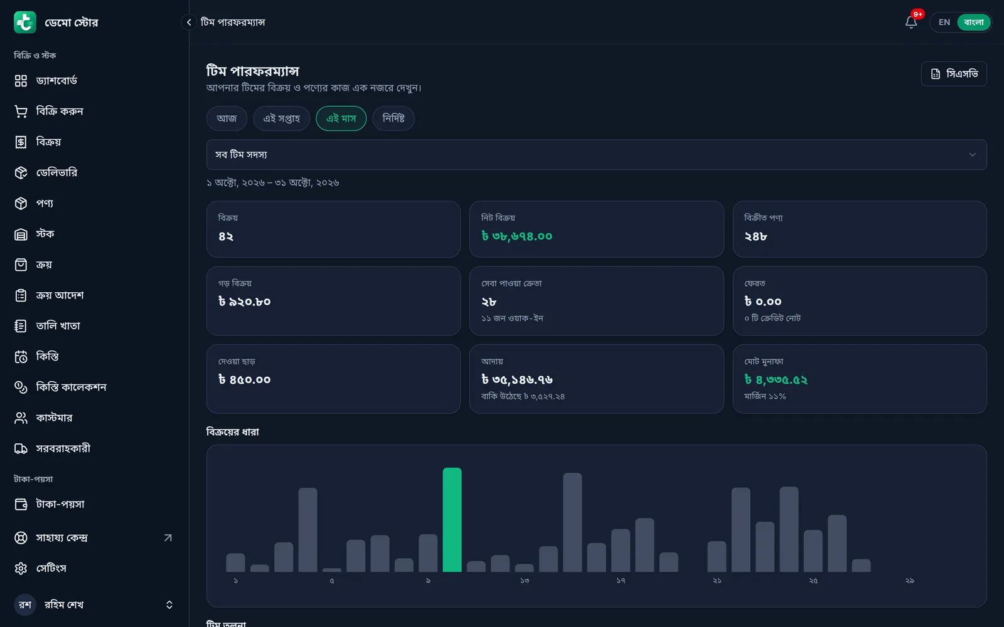The width and height of the screenshot is (1004, 627).
Task: Open the ক্রয় আদেশ clipboard icon
Action: pyautogui.click(x=21, y=295)
